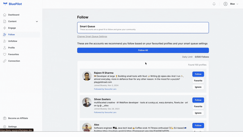Click the Joined Bluesky: Nov 3, 2024 text
The image size is (243, 137).
click(106, 86)
